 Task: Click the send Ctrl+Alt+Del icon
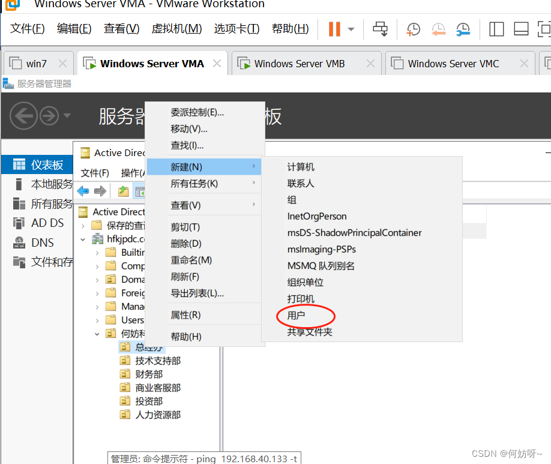(381, 29)
